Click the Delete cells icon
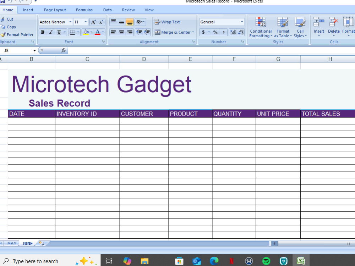Viewport: 355px width, 266px height. click(334, 22)
